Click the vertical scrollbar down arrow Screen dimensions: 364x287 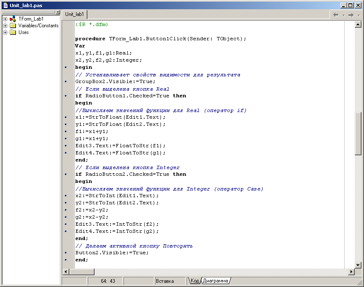point(358,265)
